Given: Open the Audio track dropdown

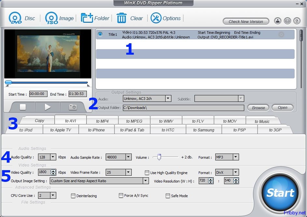Looking at the screenshot, I should tap(168, 98).
